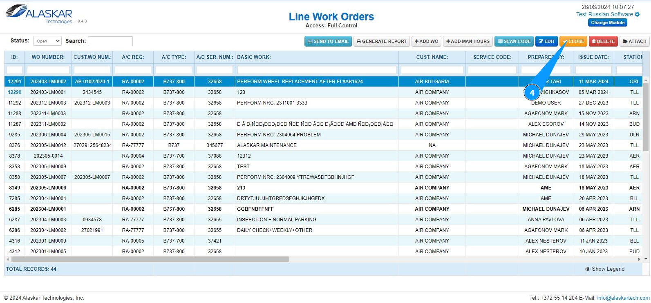The height and width of the screenshot is (303, 651).
Task: Click the 'DRTYTJUUJHTGRFDSFGHJKJHGFDX' cell
Action: point(317,198)
